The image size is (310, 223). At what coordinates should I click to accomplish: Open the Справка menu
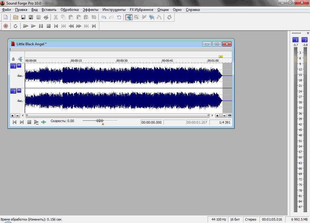point(193,10)
